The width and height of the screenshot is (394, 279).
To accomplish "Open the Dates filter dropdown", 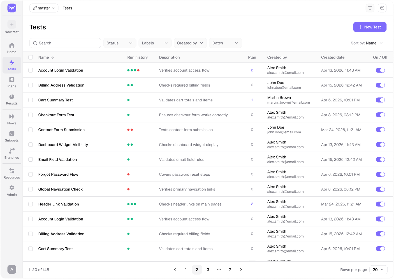I will 226,43.
